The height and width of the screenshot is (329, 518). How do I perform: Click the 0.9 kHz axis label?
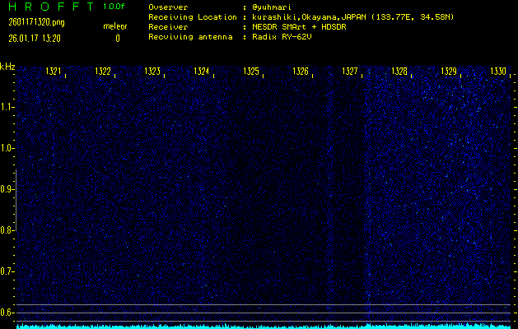[x=6, y=189]
